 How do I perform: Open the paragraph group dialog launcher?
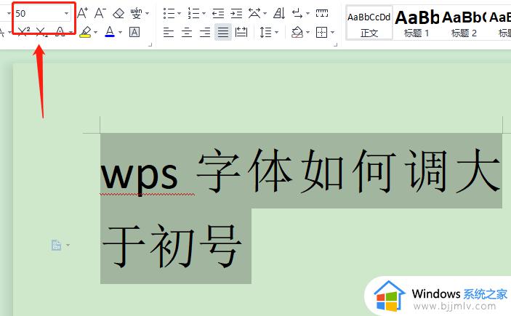coord(336,44)
